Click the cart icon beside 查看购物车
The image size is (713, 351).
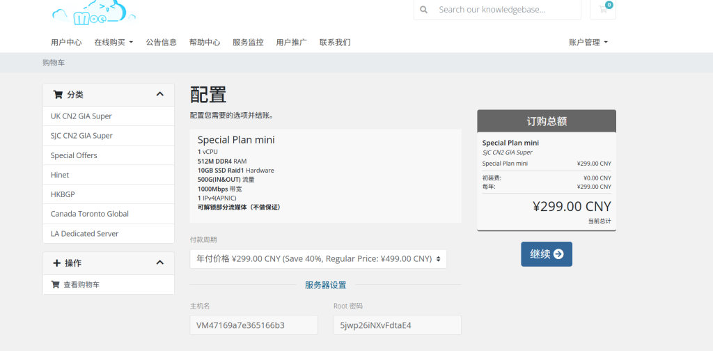pos(55,285)
